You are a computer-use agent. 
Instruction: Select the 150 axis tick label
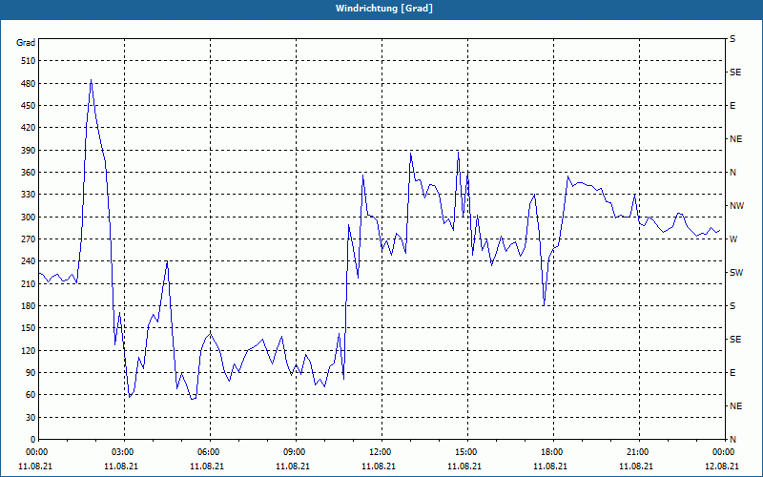29,328
